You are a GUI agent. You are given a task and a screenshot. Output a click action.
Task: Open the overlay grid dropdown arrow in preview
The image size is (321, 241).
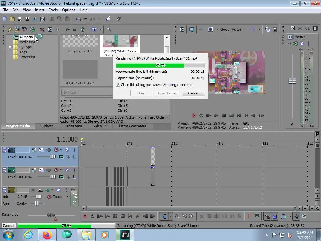click(259, 29)
